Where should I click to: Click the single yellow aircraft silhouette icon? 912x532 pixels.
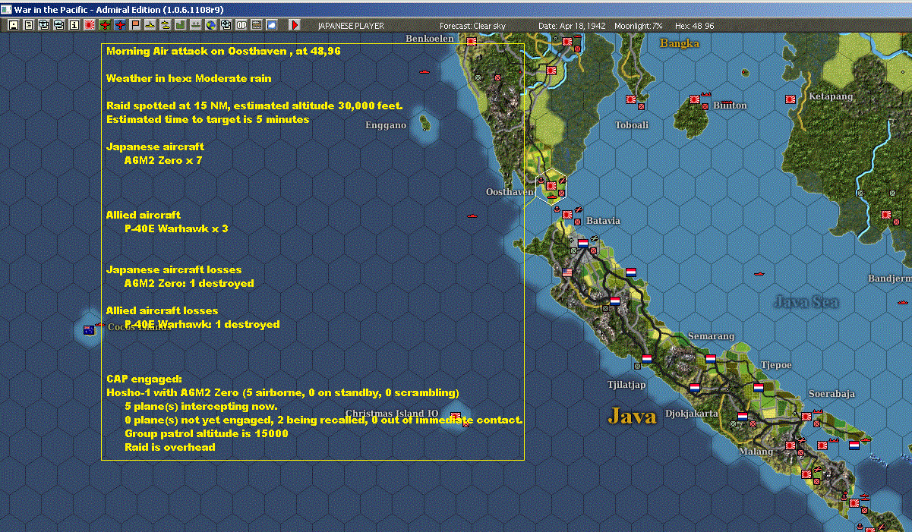click(x=150, y=25)
